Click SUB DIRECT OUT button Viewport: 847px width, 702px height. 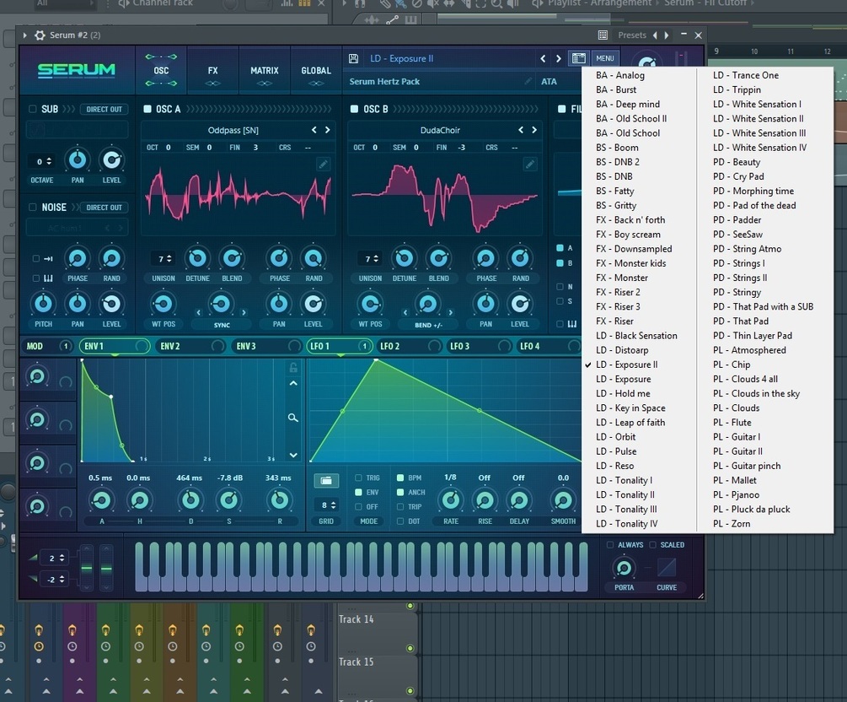(x=104, y=109)
